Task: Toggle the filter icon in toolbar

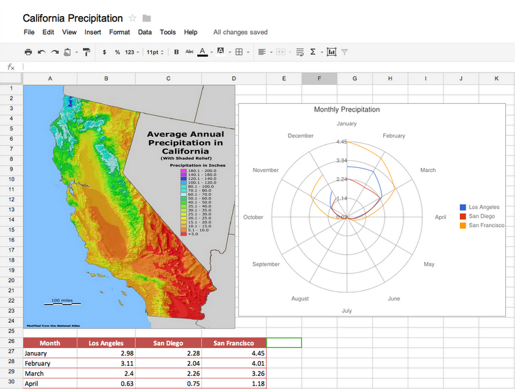Action: click(344, 52)
